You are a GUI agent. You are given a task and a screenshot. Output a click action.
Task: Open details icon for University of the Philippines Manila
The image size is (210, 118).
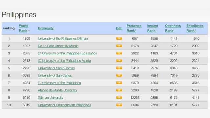coord(119,61)
